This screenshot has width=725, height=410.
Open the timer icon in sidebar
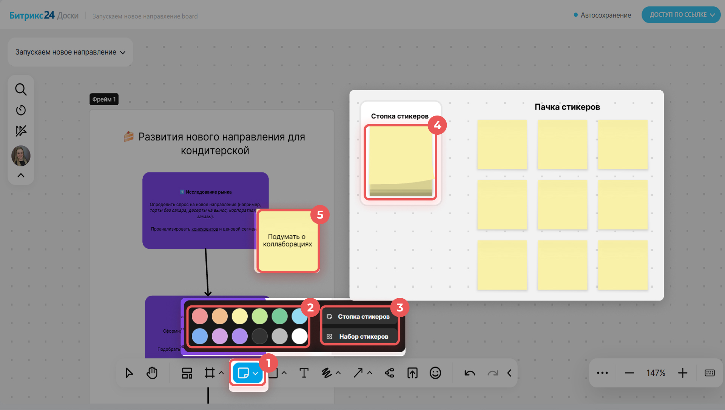coord(21,110)
